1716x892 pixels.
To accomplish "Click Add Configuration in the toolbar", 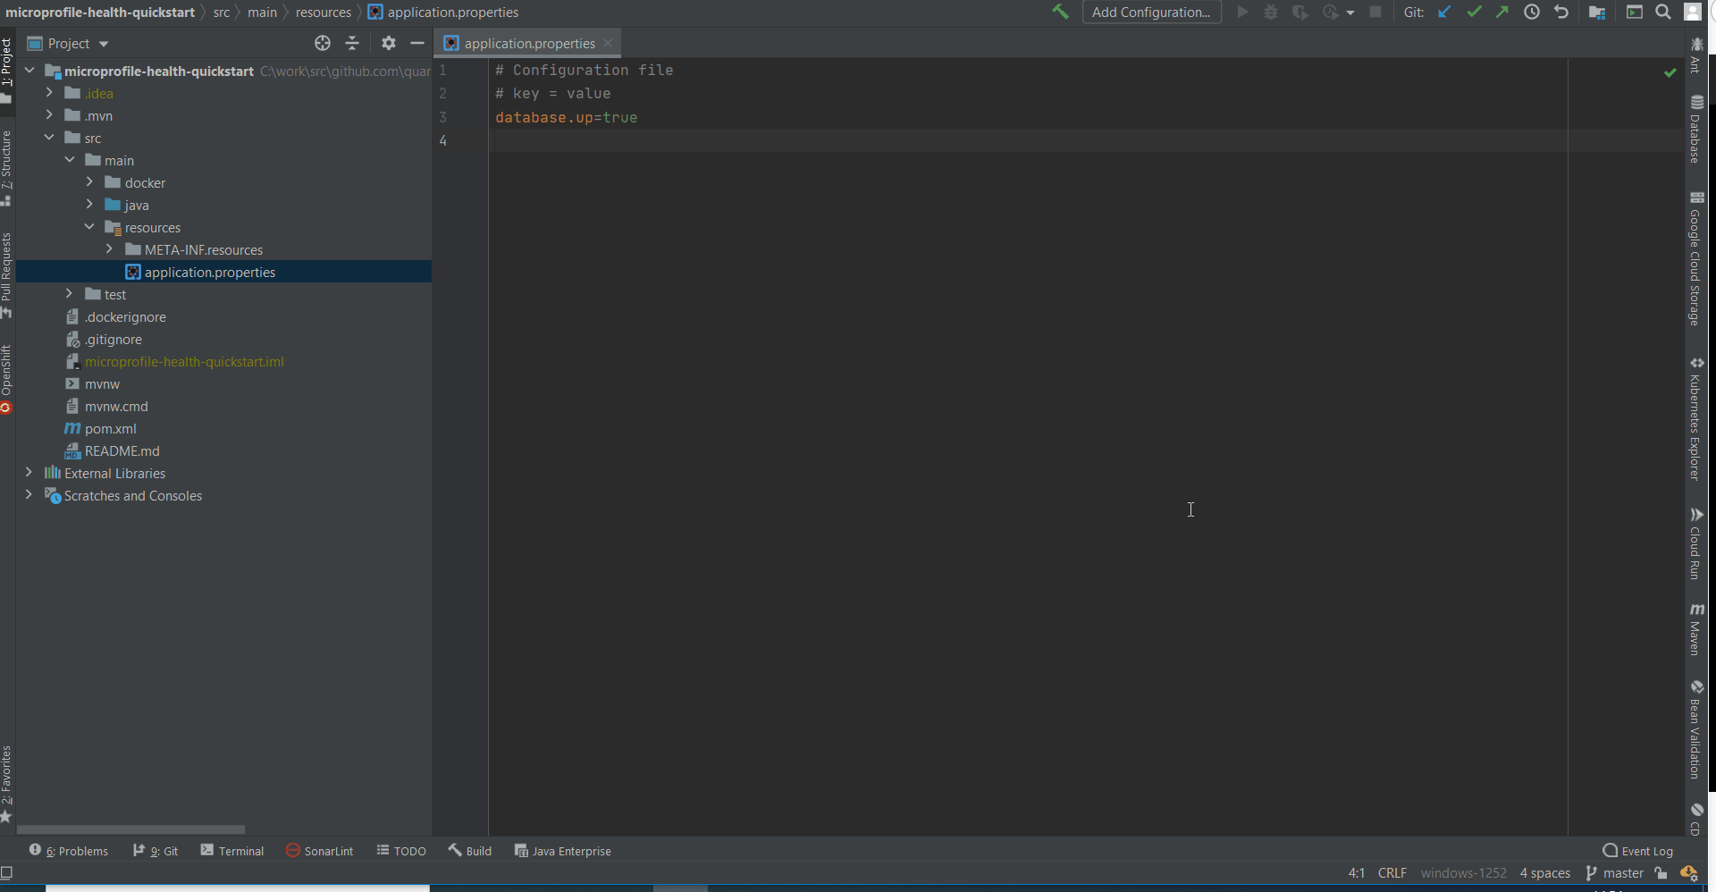I will 1151,12.
